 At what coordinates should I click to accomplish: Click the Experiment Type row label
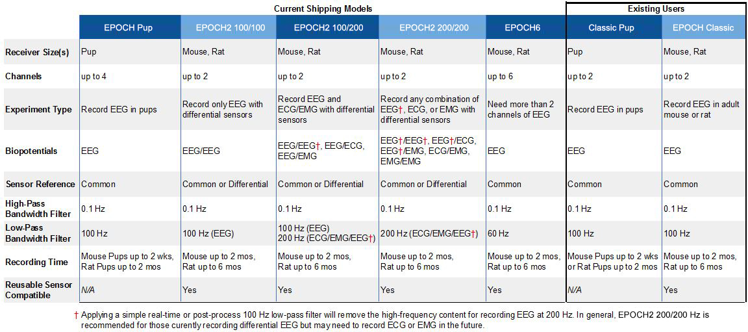click(x=38, y=109)
